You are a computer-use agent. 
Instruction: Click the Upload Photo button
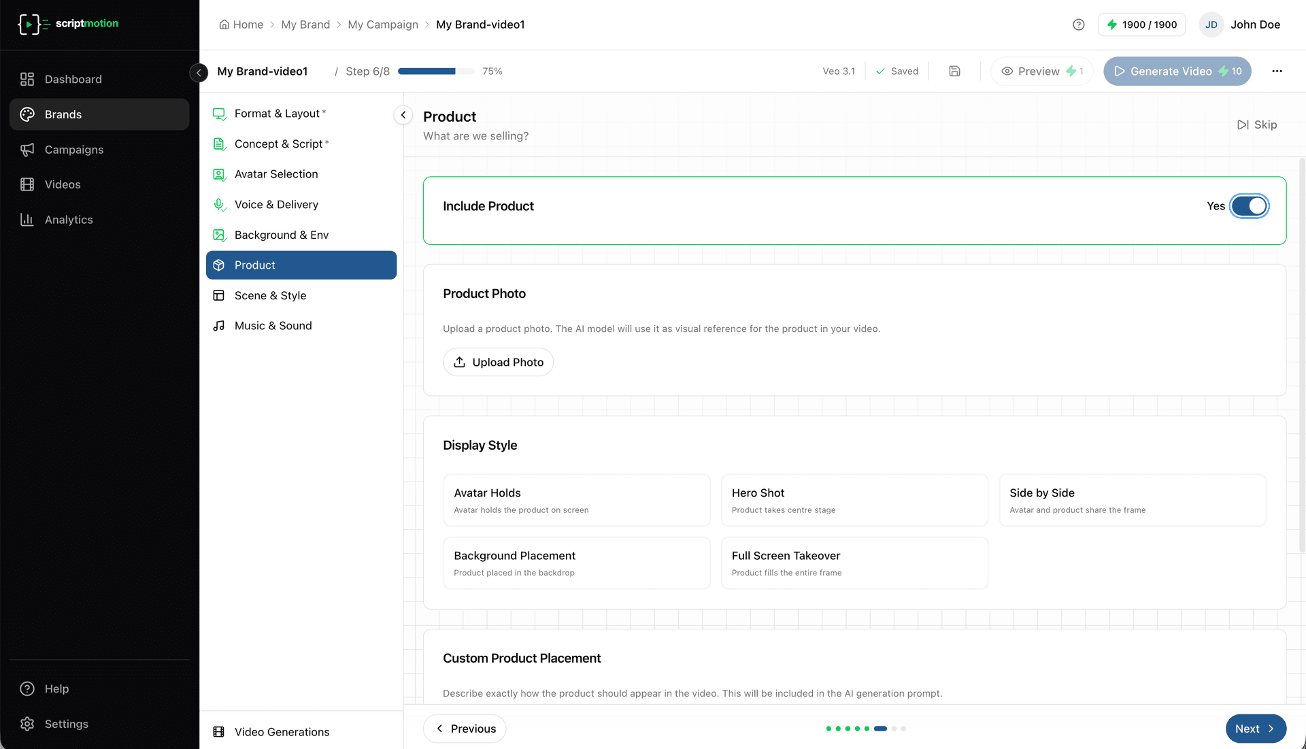click(498, 362)
